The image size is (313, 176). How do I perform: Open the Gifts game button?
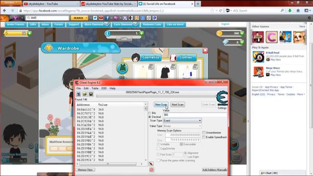pos(33,24)
